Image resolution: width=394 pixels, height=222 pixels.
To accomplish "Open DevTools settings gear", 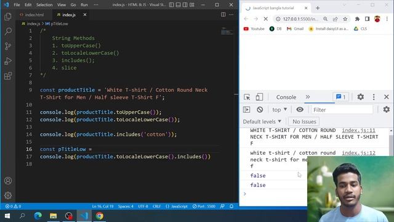I will click(x=361, y=97).
